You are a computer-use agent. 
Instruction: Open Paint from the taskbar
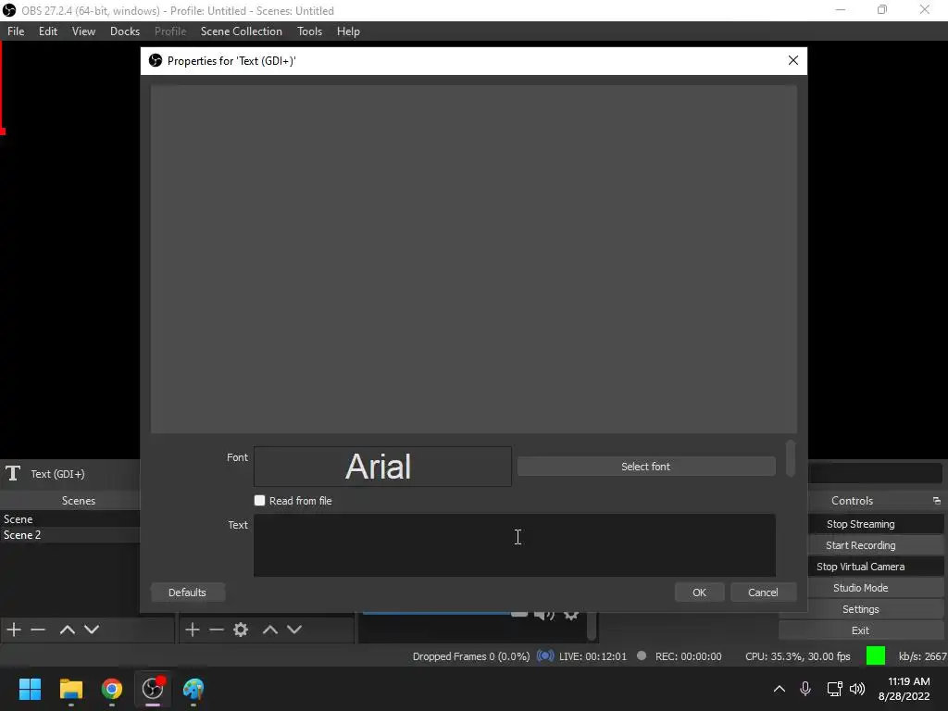193,689
